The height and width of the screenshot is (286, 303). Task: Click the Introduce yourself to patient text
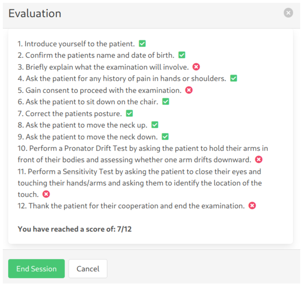(76, 44)
